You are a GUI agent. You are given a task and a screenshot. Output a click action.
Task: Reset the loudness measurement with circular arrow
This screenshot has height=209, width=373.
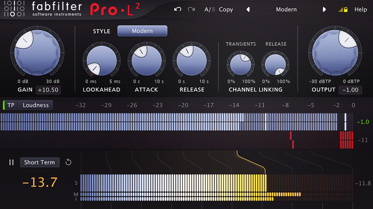[68, 162]
